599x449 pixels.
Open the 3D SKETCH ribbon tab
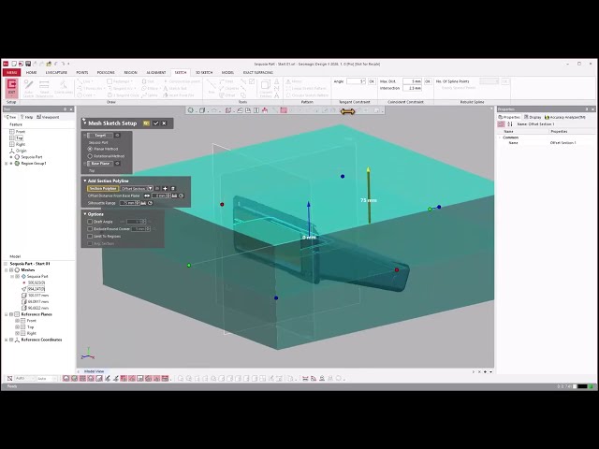(204, 72)
